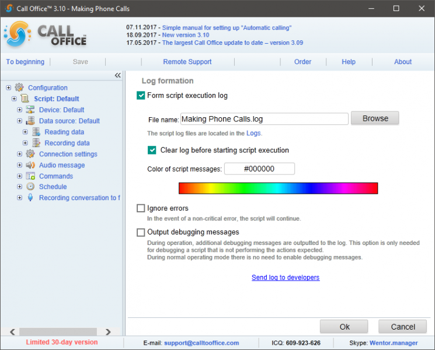
Task: Expand the Configuration tree node
Action: pos(8,87)
